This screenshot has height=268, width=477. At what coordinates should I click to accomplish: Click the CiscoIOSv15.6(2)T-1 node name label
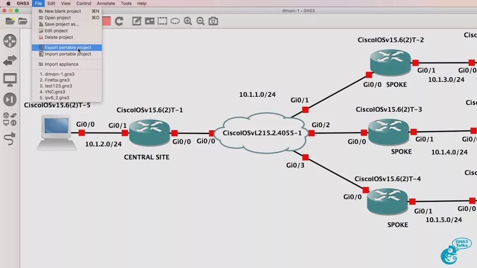click(x=150, y=110)
